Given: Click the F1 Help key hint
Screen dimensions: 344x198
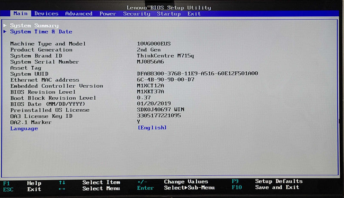Looking at the screenshot, I should point(22,183).
